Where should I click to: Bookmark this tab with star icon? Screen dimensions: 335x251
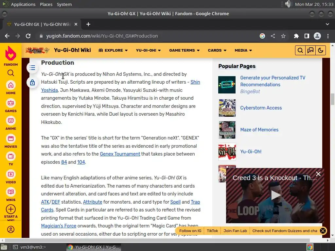(x=283, y=36)
